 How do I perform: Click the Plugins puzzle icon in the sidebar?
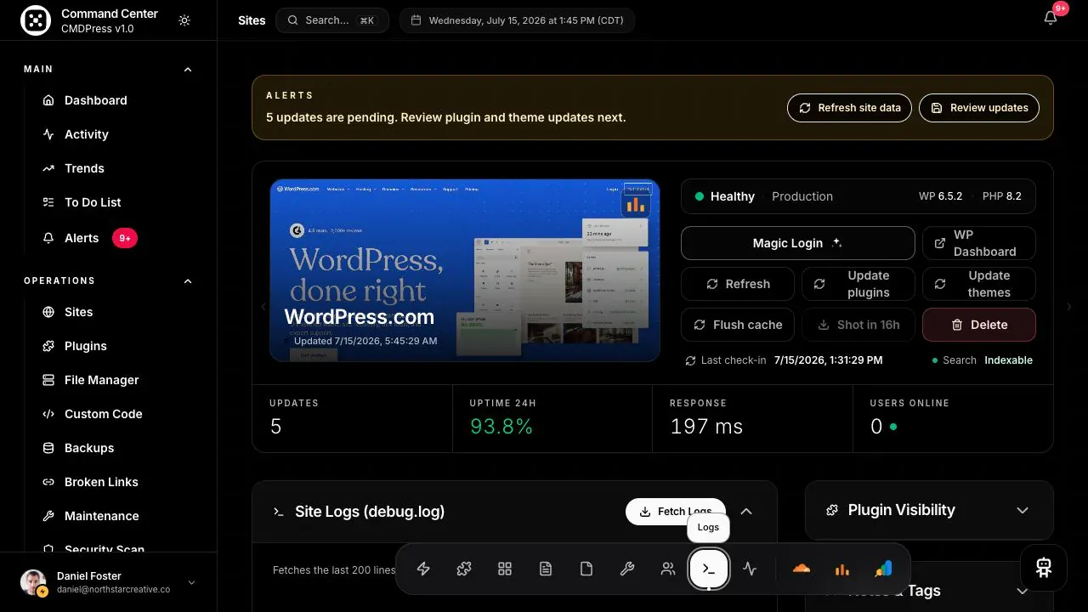point(48,346)
